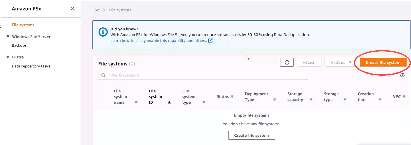Screen dimensions: 411x145
Task: Sort by Status column arrow
Action: [x=232, y=96]
